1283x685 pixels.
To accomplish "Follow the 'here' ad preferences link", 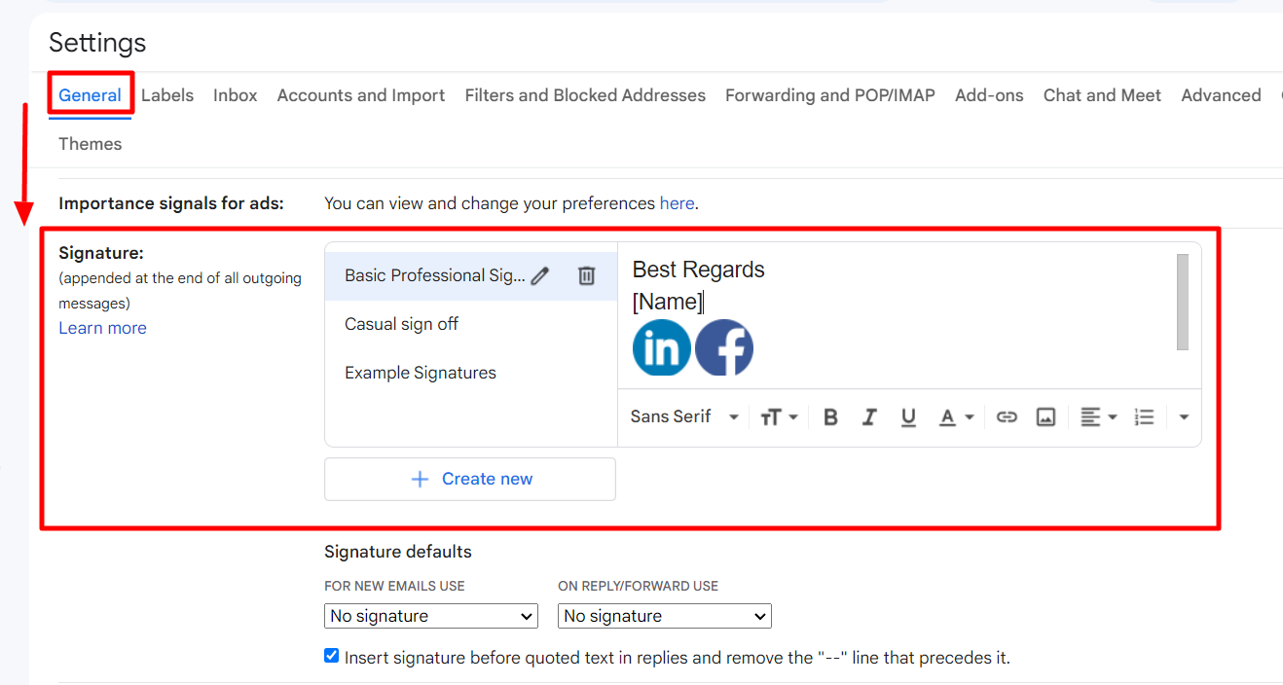I will pos(677,203).
